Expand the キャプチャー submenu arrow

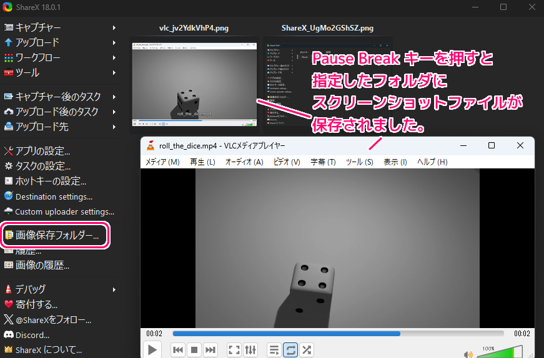(x=114, y=27)
